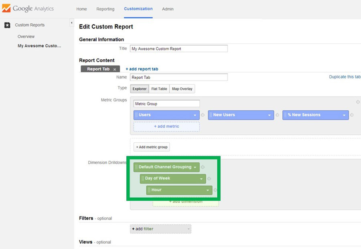Click the report Title input field
The image size is (361, 249).
tap(178, 49)
